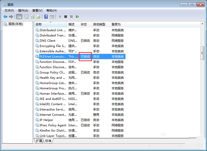Click gear icon beside IPsec Policy Agent

(37, 125)
